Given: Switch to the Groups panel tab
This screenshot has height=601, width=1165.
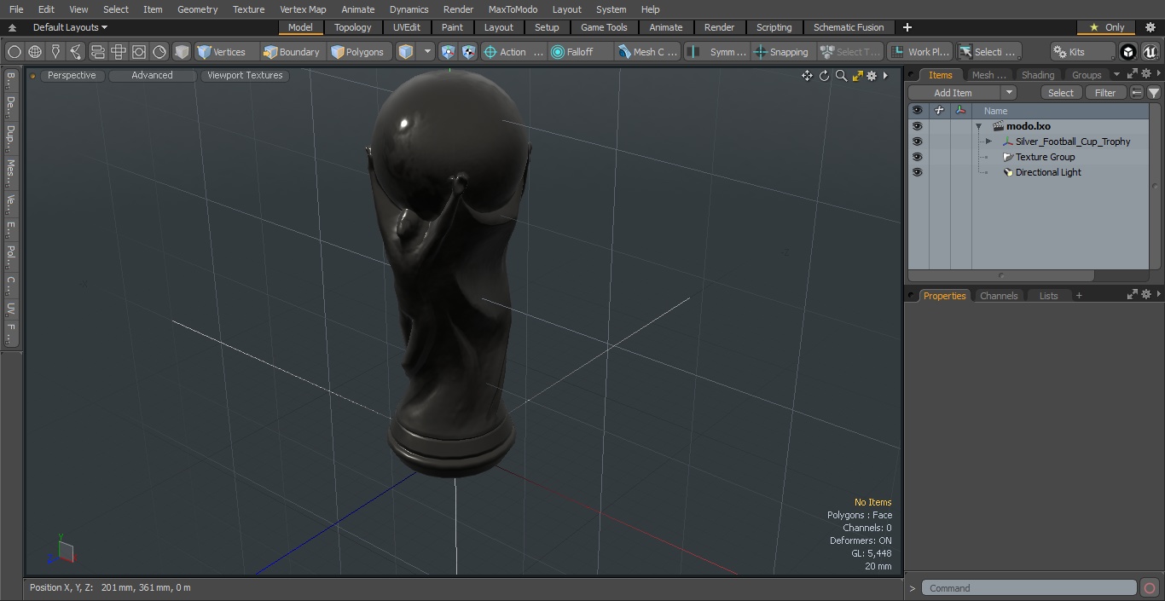Looking at the screenshot, I should (x=1087, y=75).
